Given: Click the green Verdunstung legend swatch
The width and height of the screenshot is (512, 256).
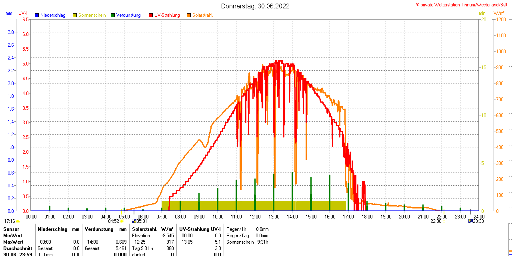Looking at the screenshot, I should [x=113, y=15].
